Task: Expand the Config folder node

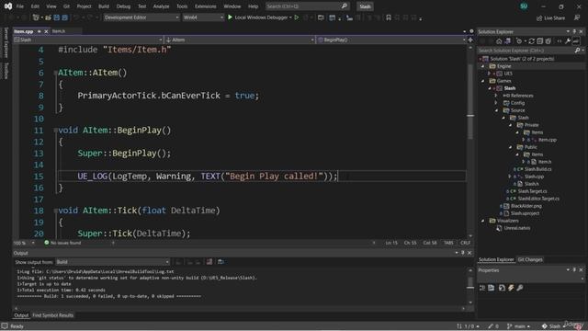Action: pos(496,103)
